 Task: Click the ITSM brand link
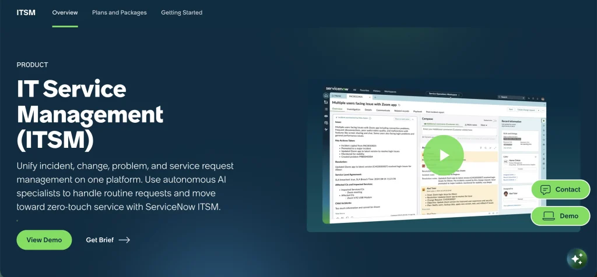click(26, 13)
